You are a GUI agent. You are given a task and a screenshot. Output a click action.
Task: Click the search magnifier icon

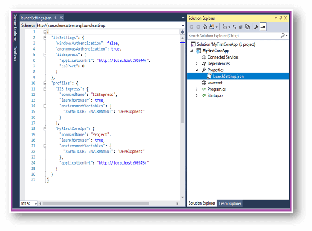(282, 36)
